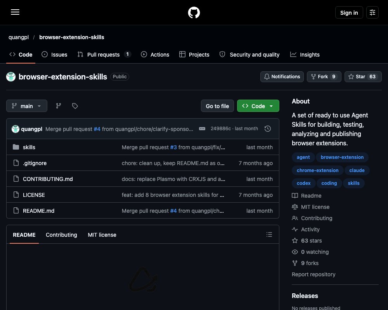The width and height of the screenshot is (388, 310).
Task: Open the Security and quality tab
Action: [249, 55]
